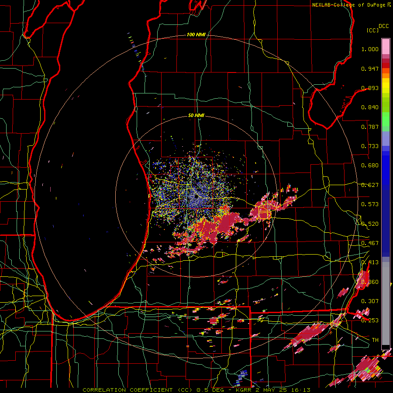Click the TH label at the scale bottom
The image size is (393, 393).
[375, 340]
